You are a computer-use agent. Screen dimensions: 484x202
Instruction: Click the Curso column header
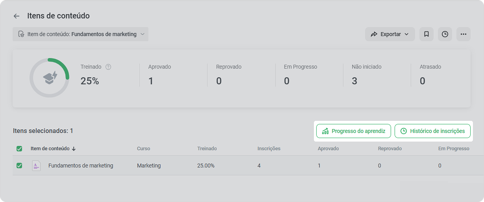[143, 149]
